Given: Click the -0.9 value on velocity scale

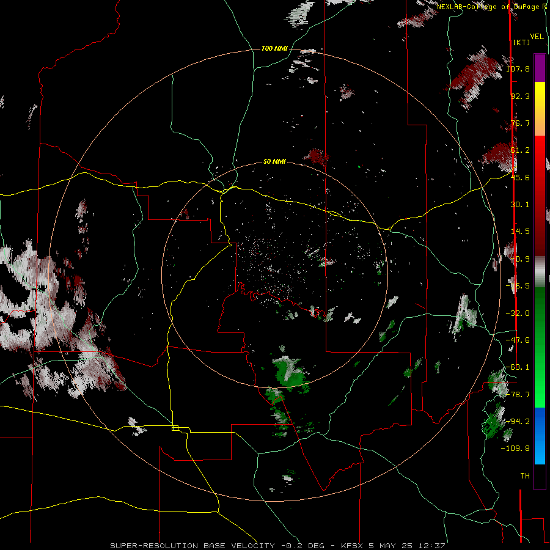Looking at the screenshot, I should (520, 259).
